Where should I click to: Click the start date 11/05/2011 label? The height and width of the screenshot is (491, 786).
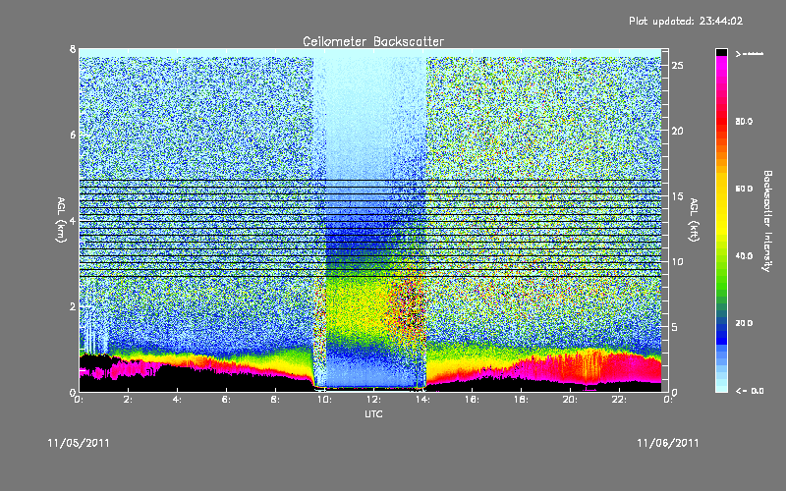79,443
